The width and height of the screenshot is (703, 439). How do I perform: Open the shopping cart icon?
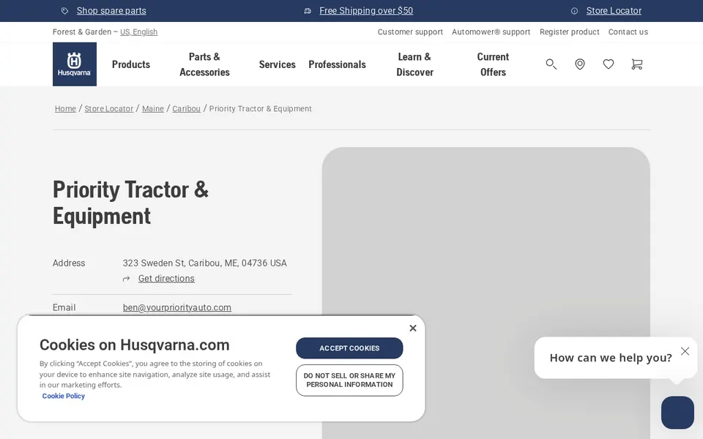pos(636,64)
